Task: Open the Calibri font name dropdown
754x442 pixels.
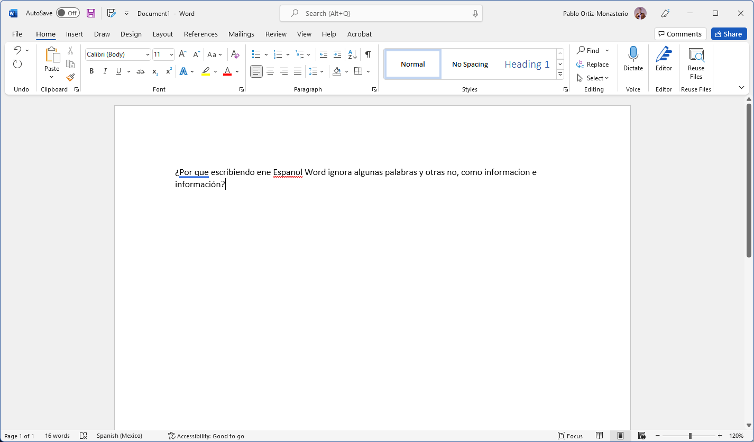Action: click(148, 54)
